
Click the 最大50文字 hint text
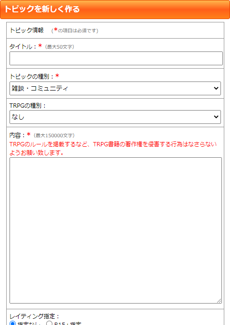click(60, 47)
